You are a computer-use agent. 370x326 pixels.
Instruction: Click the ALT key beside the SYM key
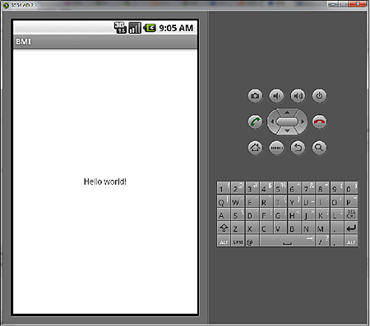(x=224, y=241)
